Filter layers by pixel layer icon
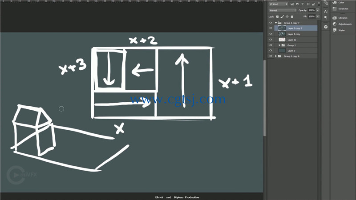This screenshot has height=200, width=356. click(x=292, y=4)
